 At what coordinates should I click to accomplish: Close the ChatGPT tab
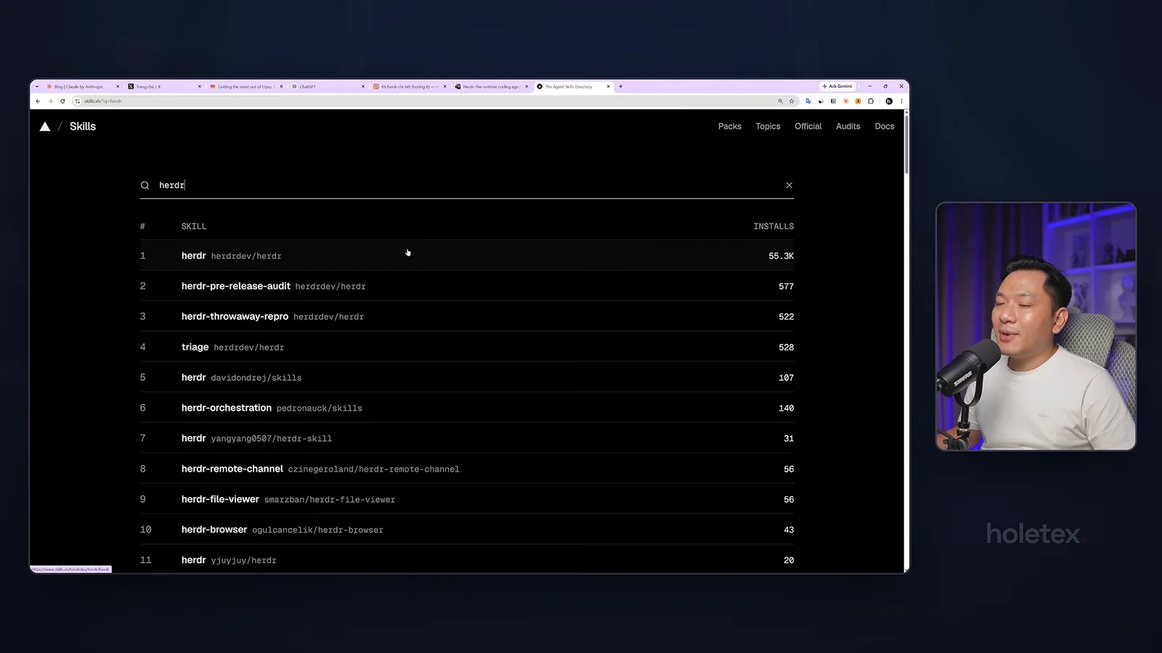click(363, 86)
